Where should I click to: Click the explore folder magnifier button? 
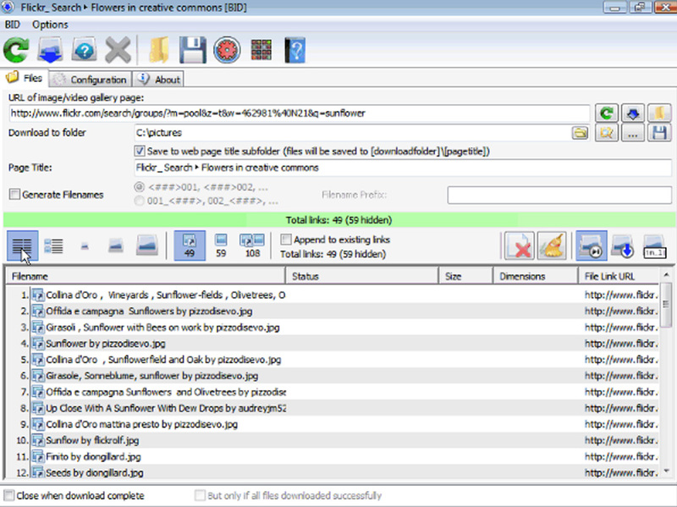[607, 133]
